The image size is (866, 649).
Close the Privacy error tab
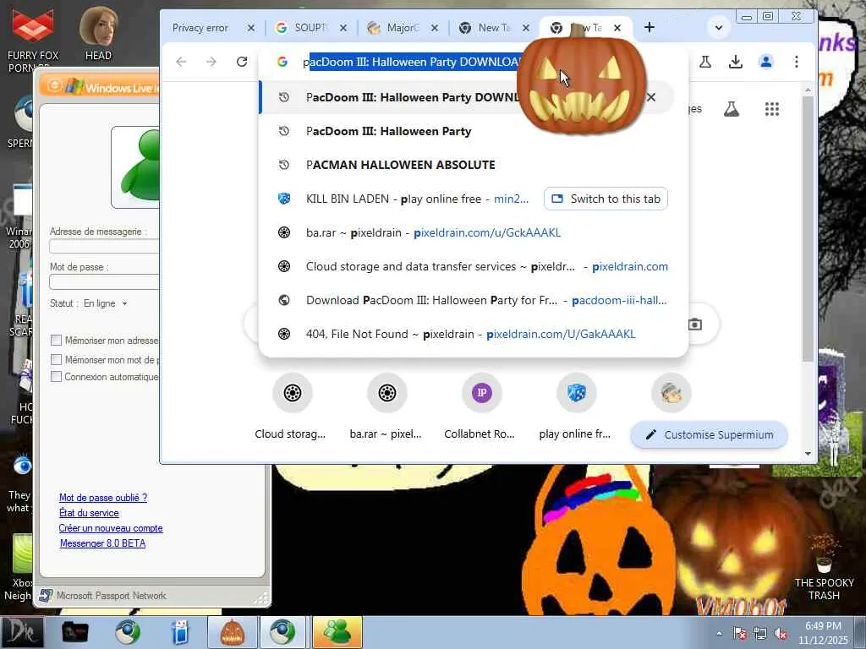(250, 28)
